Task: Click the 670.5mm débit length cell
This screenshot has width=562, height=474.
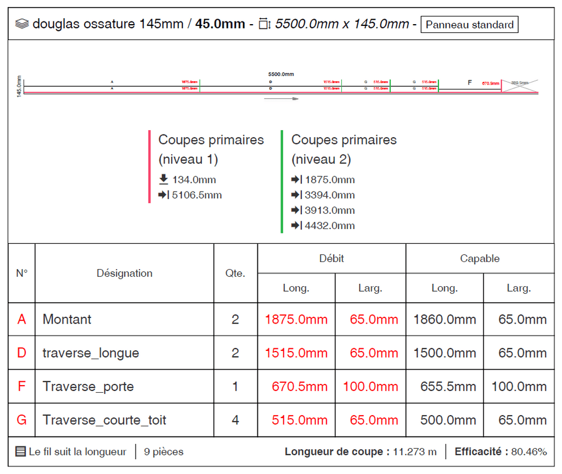Action: click(x=296, y=387)
